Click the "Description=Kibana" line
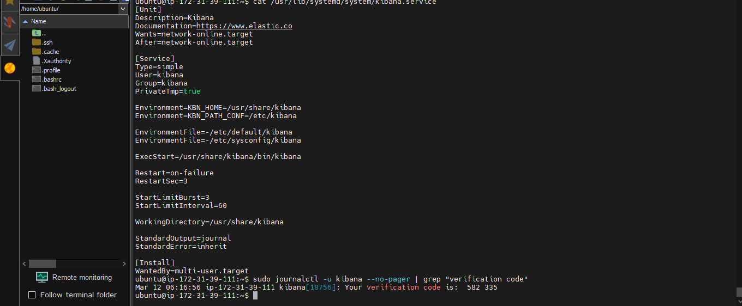 (x=175, y=17)
